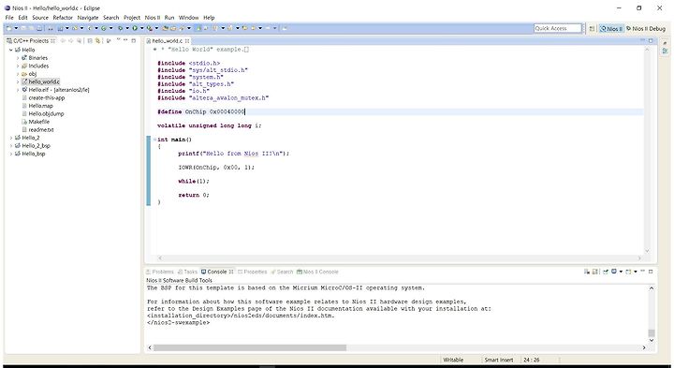Open the Run button dropdown arrow
Image resolution: width=674 pixels, height=368 pixels.
click(x=142, y=28)
